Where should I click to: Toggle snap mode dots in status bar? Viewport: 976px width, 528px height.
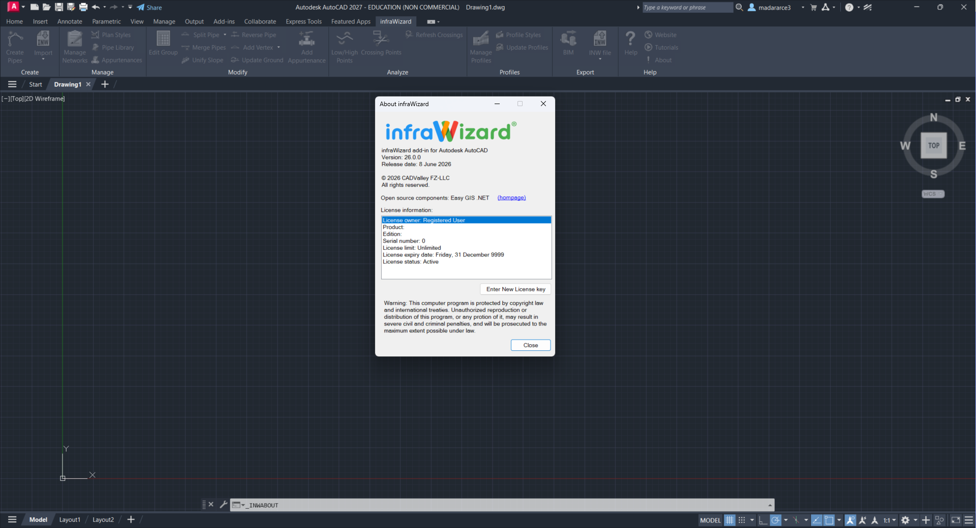tap(742, 520)
